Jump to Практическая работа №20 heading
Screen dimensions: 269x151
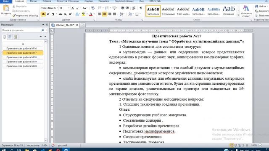tap(23, 66)
